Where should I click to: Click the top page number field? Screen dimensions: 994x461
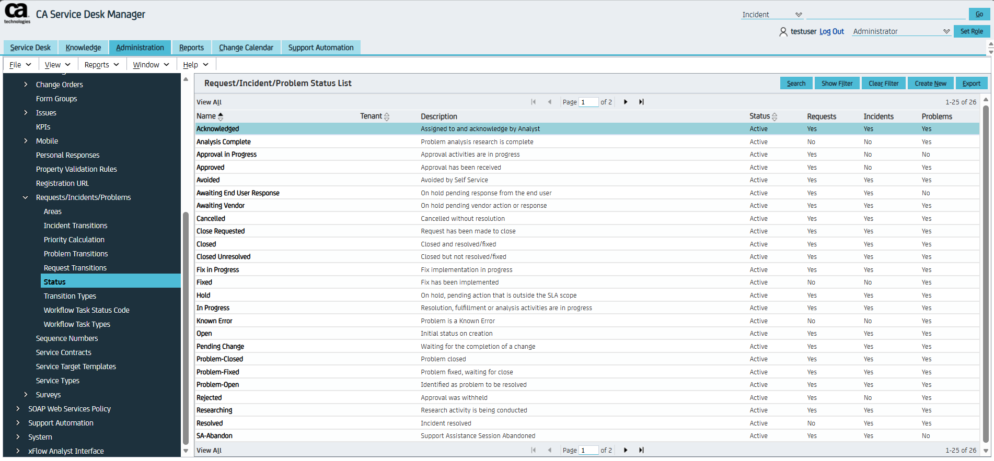pos(588,102)
